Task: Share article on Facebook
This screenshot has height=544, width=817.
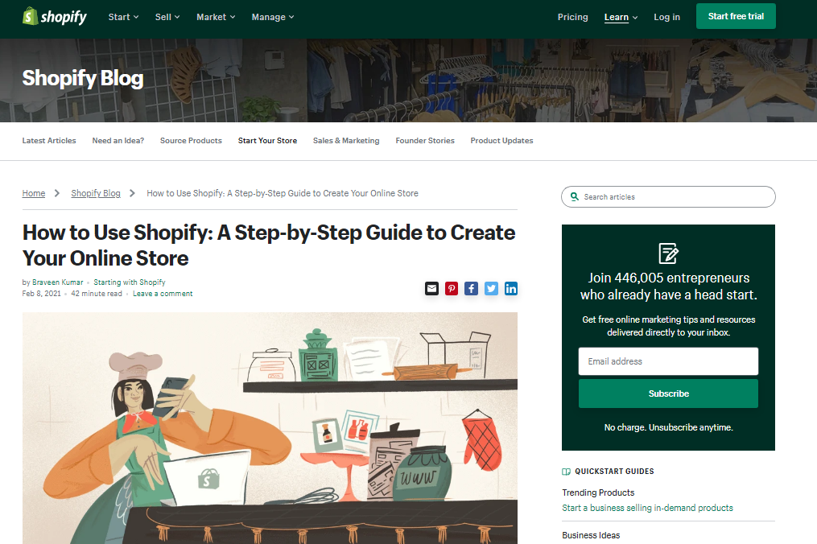Action: pyautogui.click(x=471, y=289)
